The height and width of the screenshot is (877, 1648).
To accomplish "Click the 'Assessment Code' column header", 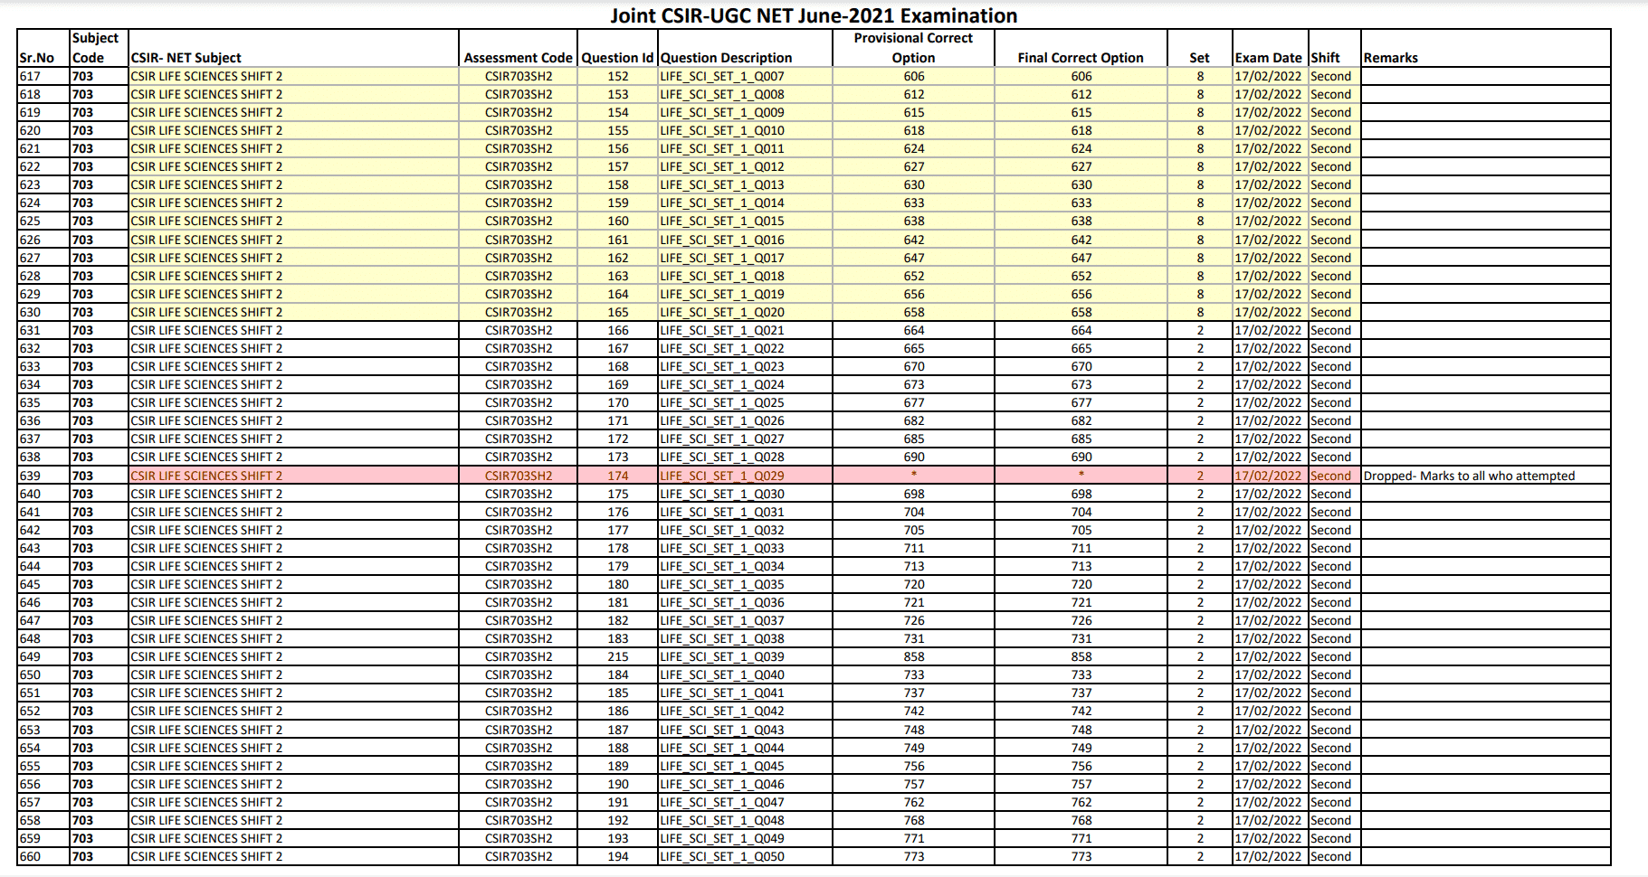I will click(x=518, y=58).
